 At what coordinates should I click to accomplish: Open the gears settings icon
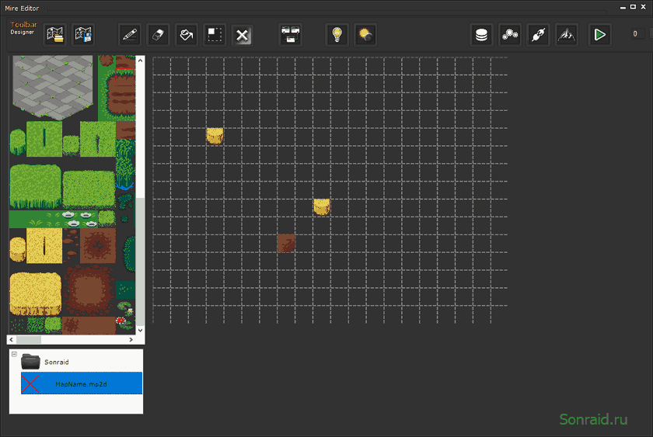pyautogui.click(x=510, y=34)
